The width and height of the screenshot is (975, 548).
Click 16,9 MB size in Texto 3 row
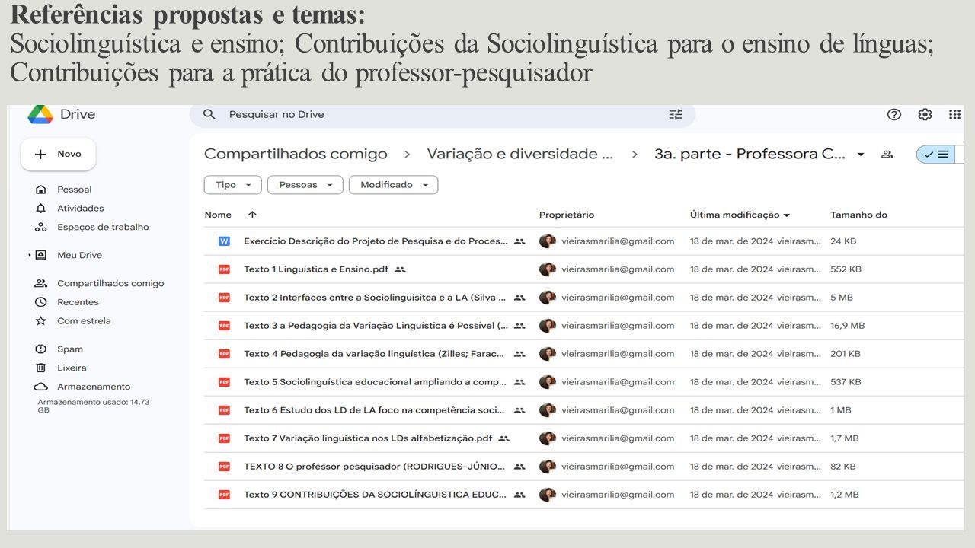click(848, 326)
